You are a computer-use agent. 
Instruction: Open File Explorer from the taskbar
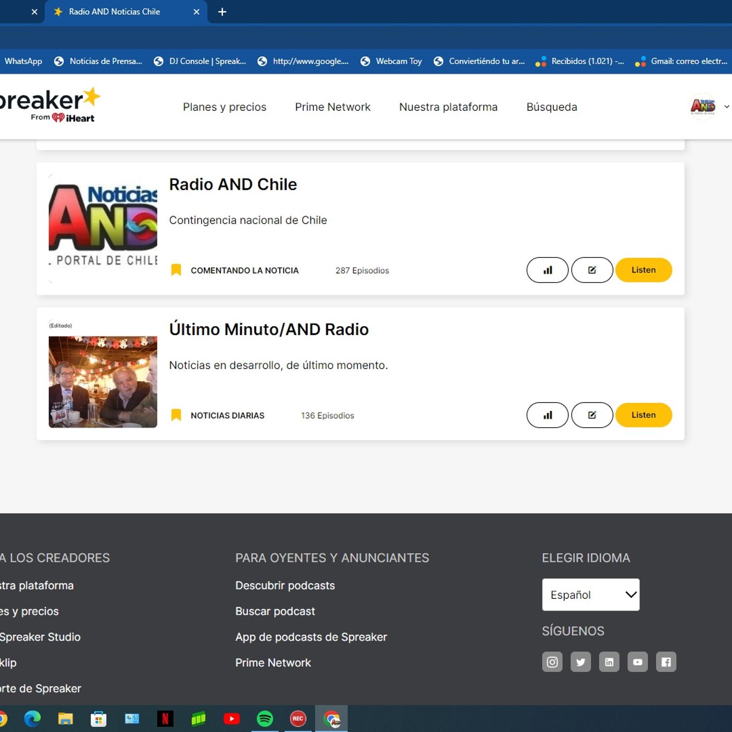coord(65,719)
